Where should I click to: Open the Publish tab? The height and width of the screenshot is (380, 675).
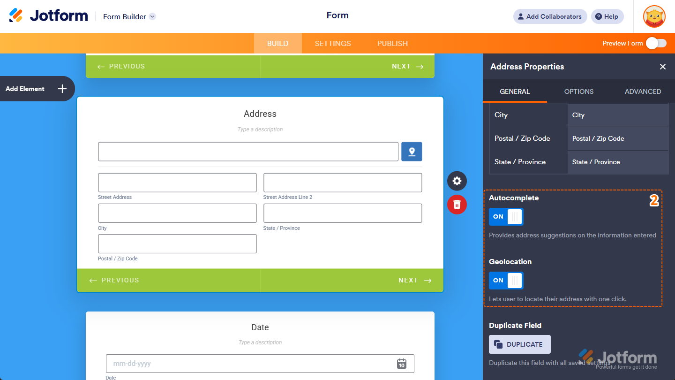coord(392,43)
